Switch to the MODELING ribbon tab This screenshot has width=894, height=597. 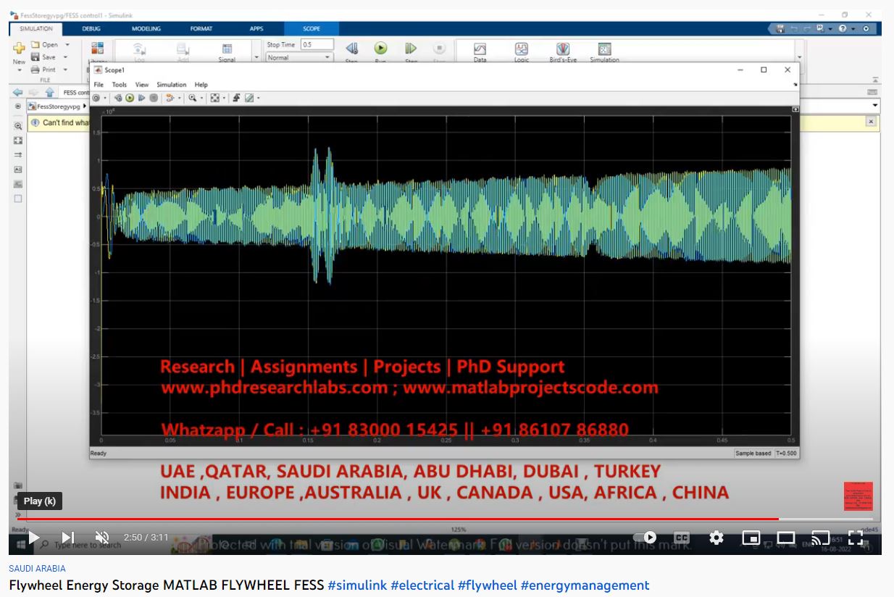point(146,29)
